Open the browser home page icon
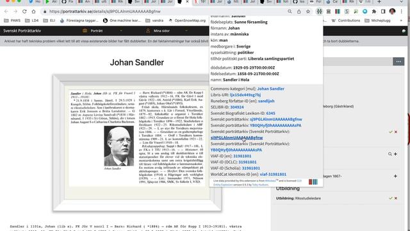Screen dimensions: 410x231 click(x=33, y=12)
